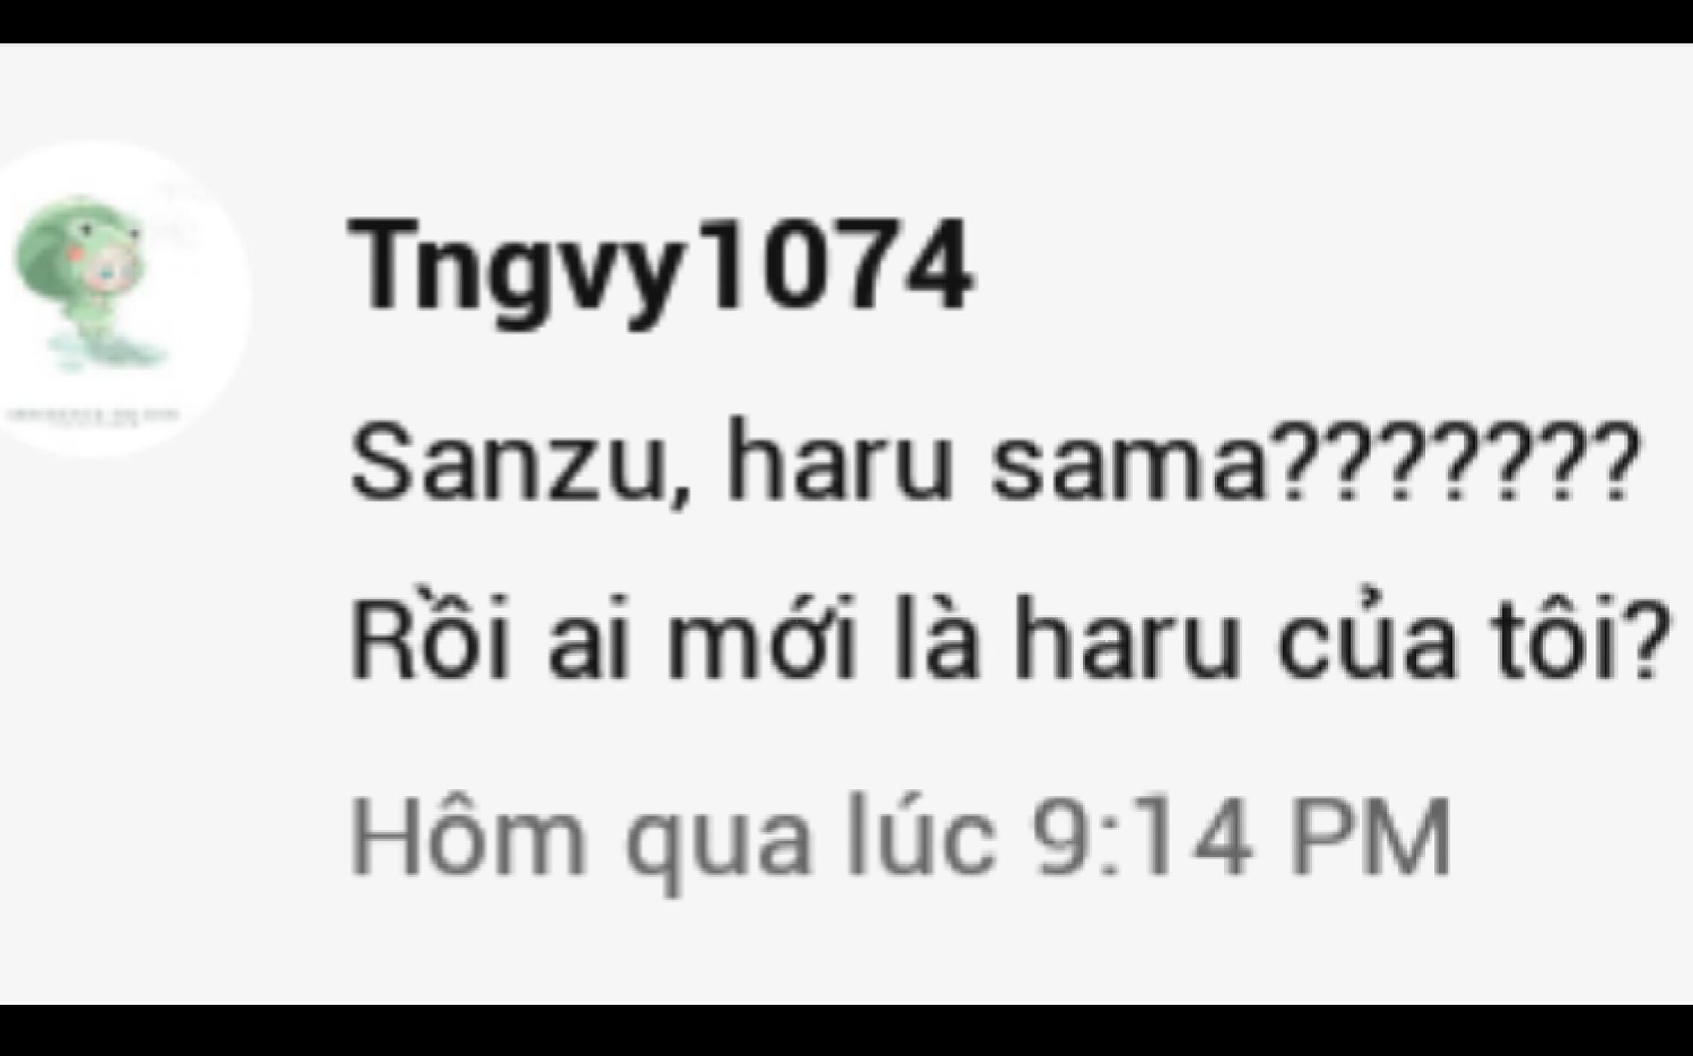Tap the tiny caption text under frog
The image size is (1693, 1056).
(x=94, y=414)
